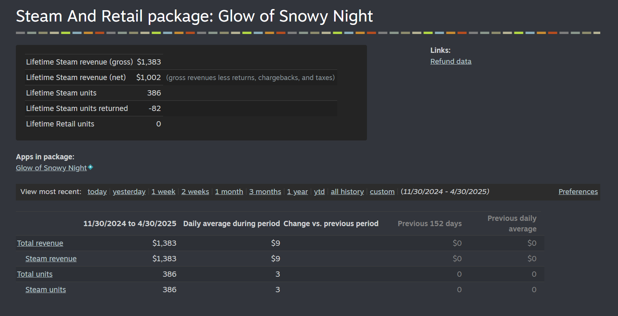Show the most recent 2 weeks
Screen dimensions: 618x316
click(195, 192)
